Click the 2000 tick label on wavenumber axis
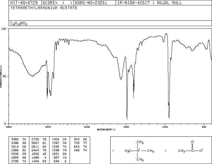212x164 pixels. [x=87, y=127]
